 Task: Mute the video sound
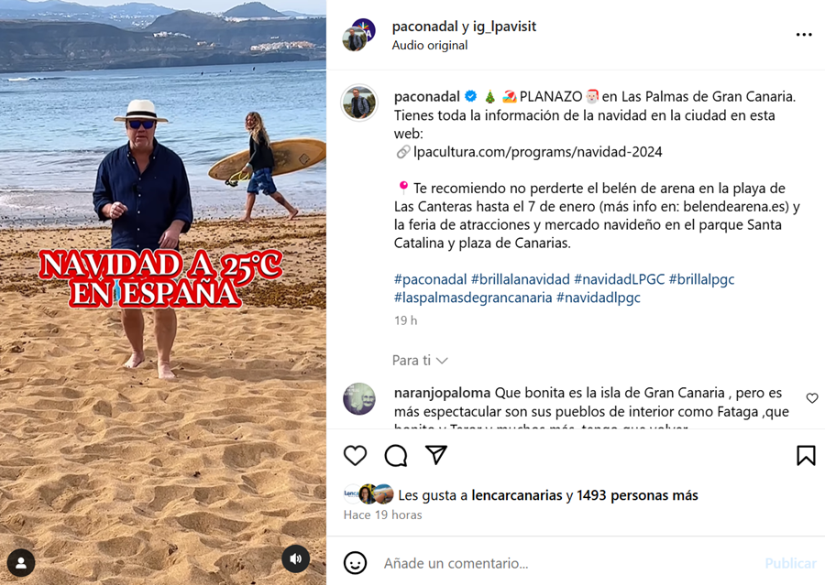pyautogui.click(x=296, y=559)
